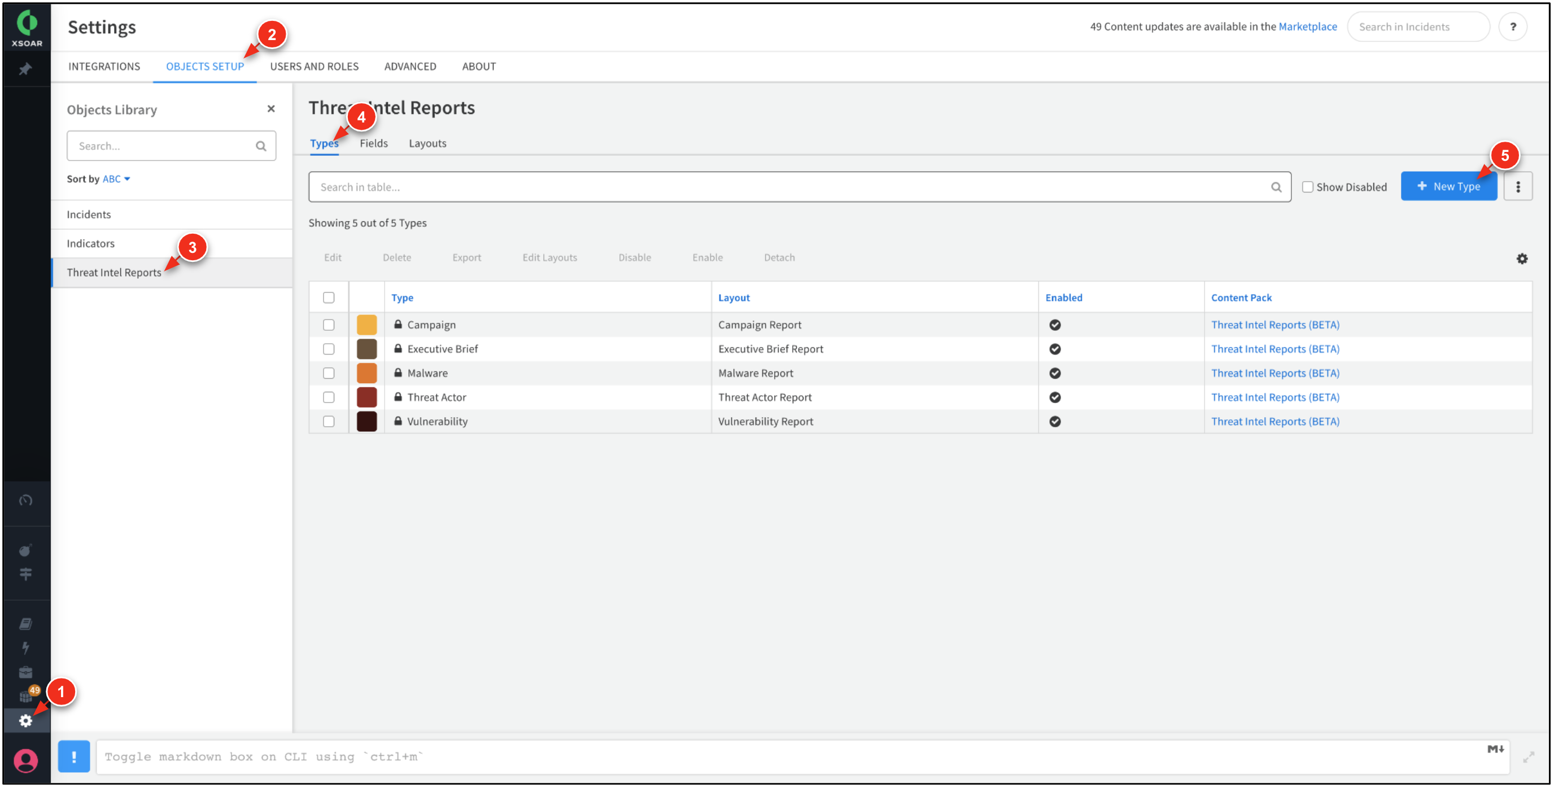Open the USERS AND ROLES tab
The image size is (1554, 788).
pos(315,66)
